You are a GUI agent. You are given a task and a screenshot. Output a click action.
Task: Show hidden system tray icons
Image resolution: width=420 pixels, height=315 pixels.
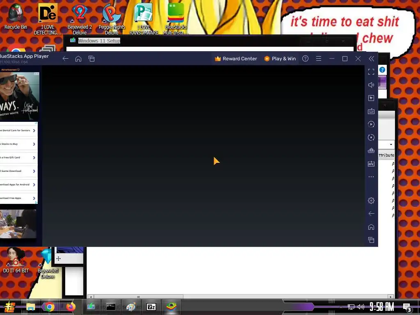pyautogui.click(x=341, y=307)
